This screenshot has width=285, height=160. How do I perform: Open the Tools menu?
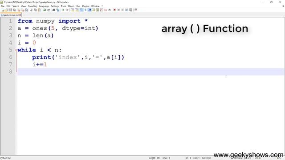click(63, 6)
